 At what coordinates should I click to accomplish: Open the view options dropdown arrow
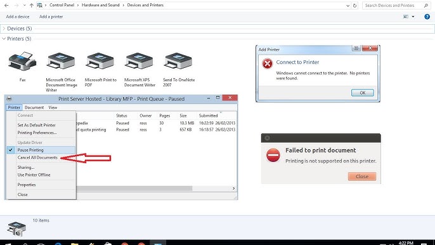[413, 17]
